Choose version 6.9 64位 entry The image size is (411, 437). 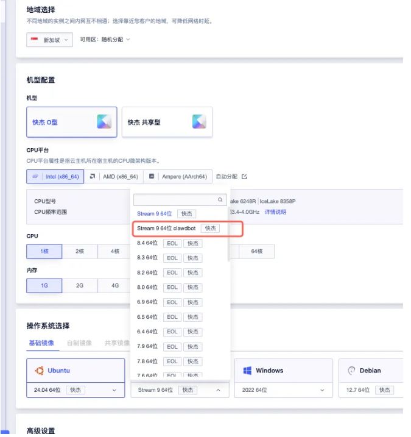pyautogui.click(x=180, y=302)
